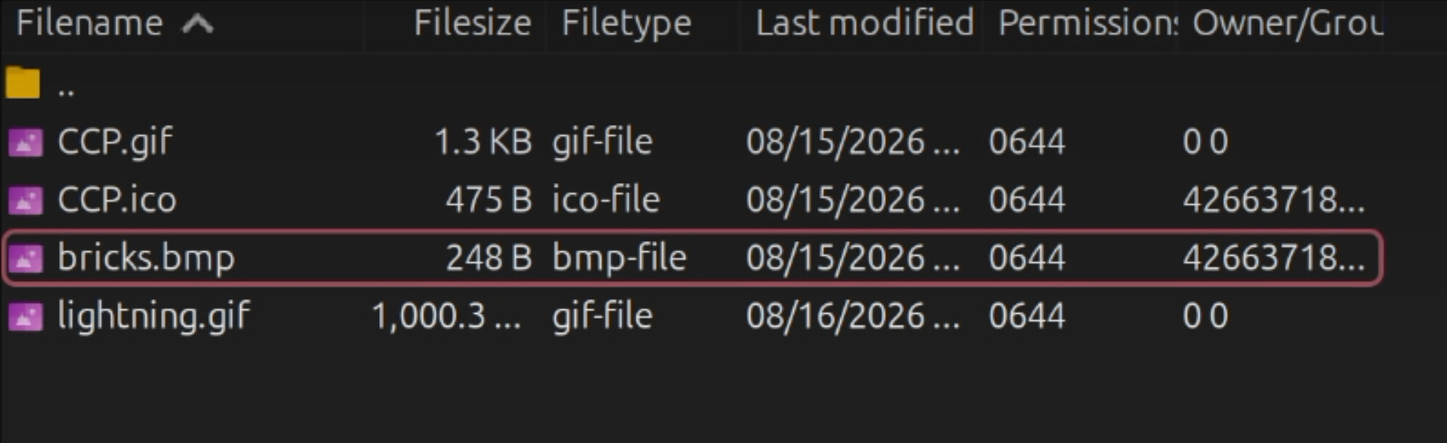
Task: Sort by Permissions column header
Action: pos(1088,23)
